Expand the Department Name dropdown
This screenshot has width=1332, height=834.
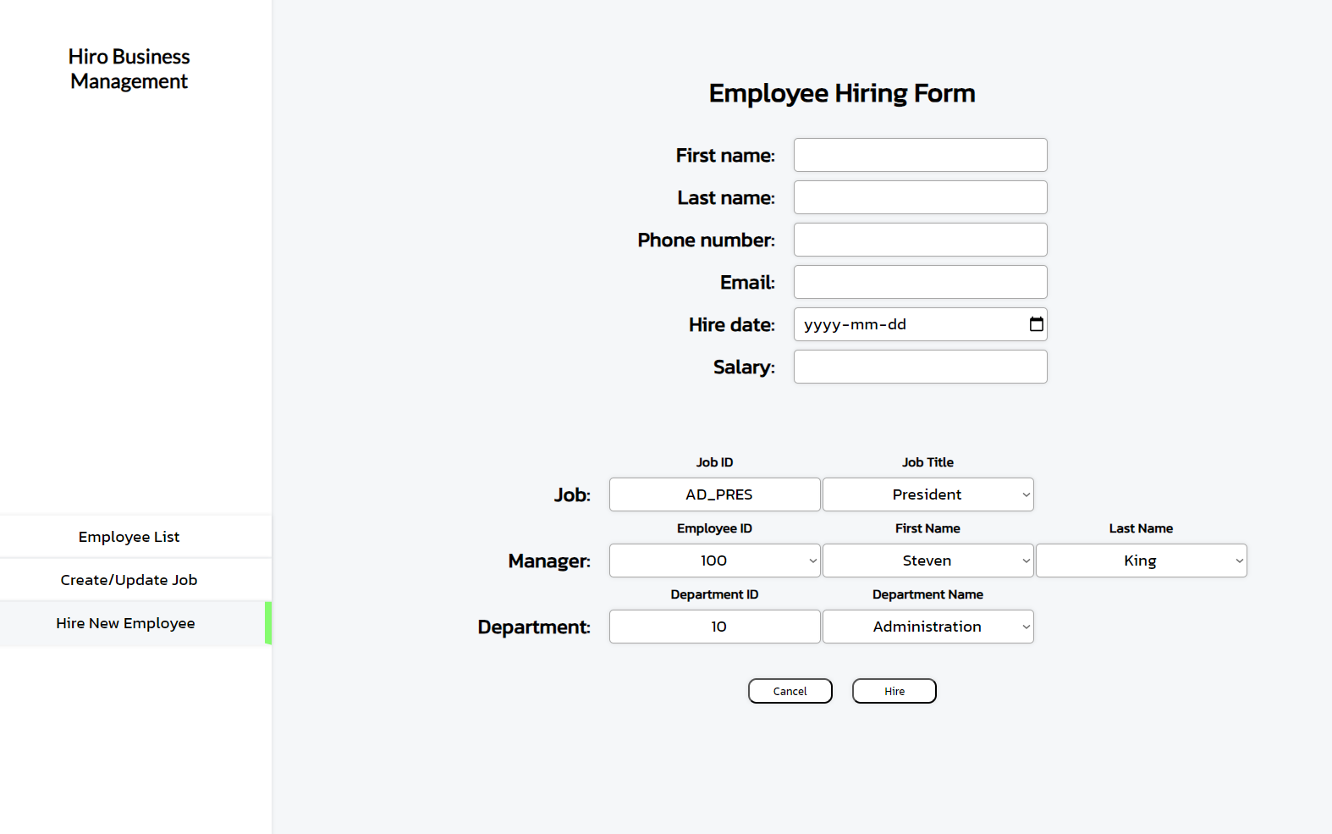tap(927, 627)
